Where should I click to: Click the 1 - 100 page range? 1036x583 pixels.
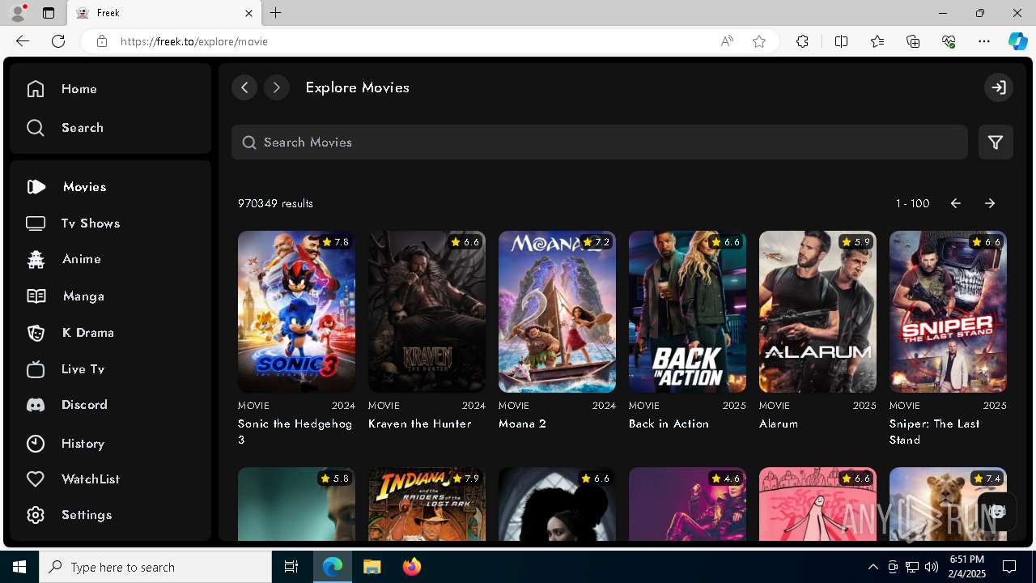(912, 203)
